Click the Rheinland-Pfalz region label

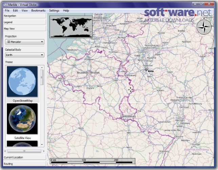[157, 111]
